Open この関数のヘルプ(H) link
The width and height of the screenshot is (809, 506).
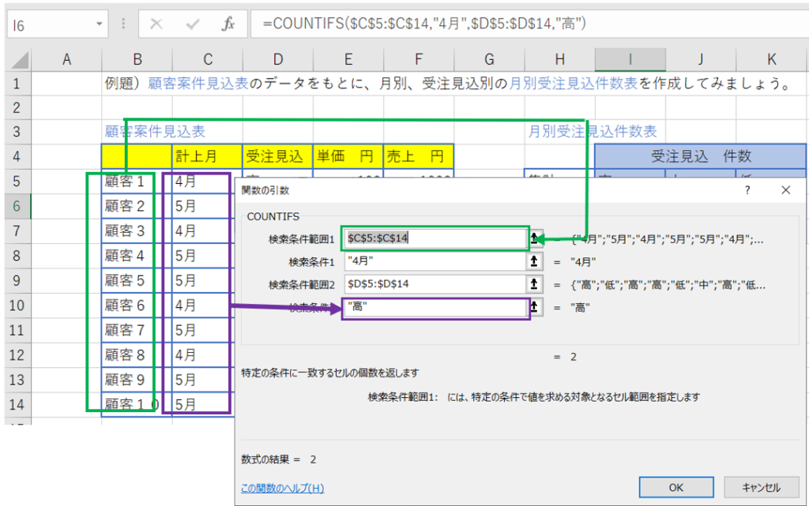click(282, 488)
